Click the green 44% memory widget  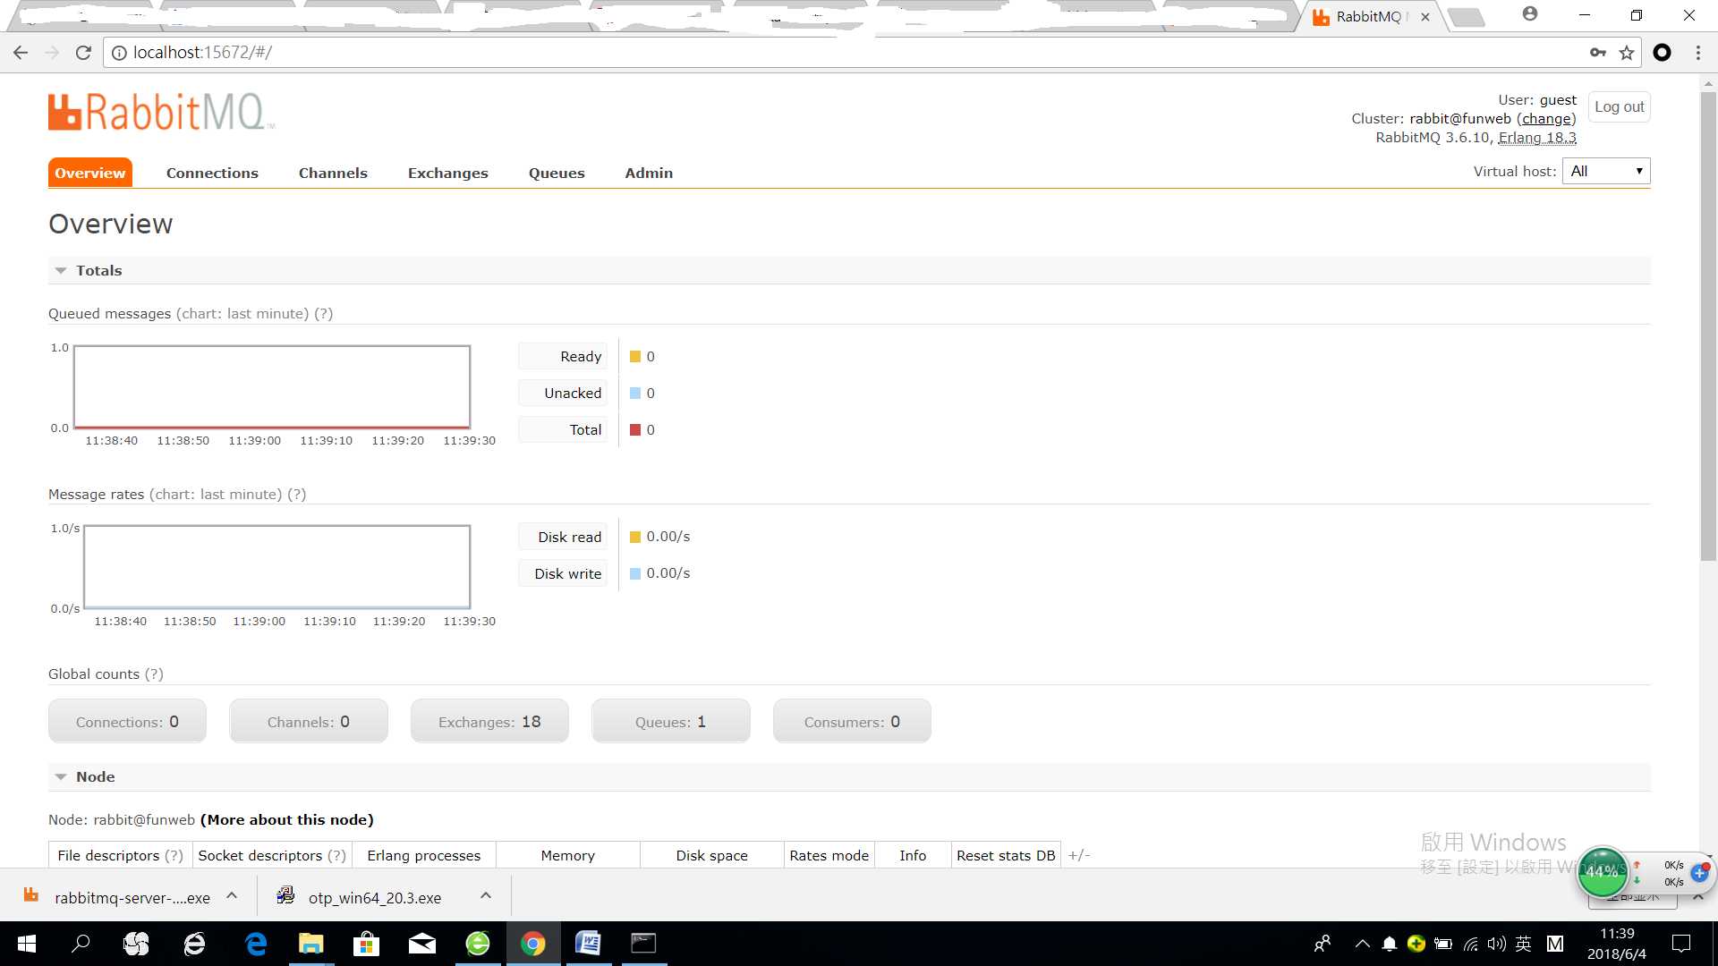1602,871
